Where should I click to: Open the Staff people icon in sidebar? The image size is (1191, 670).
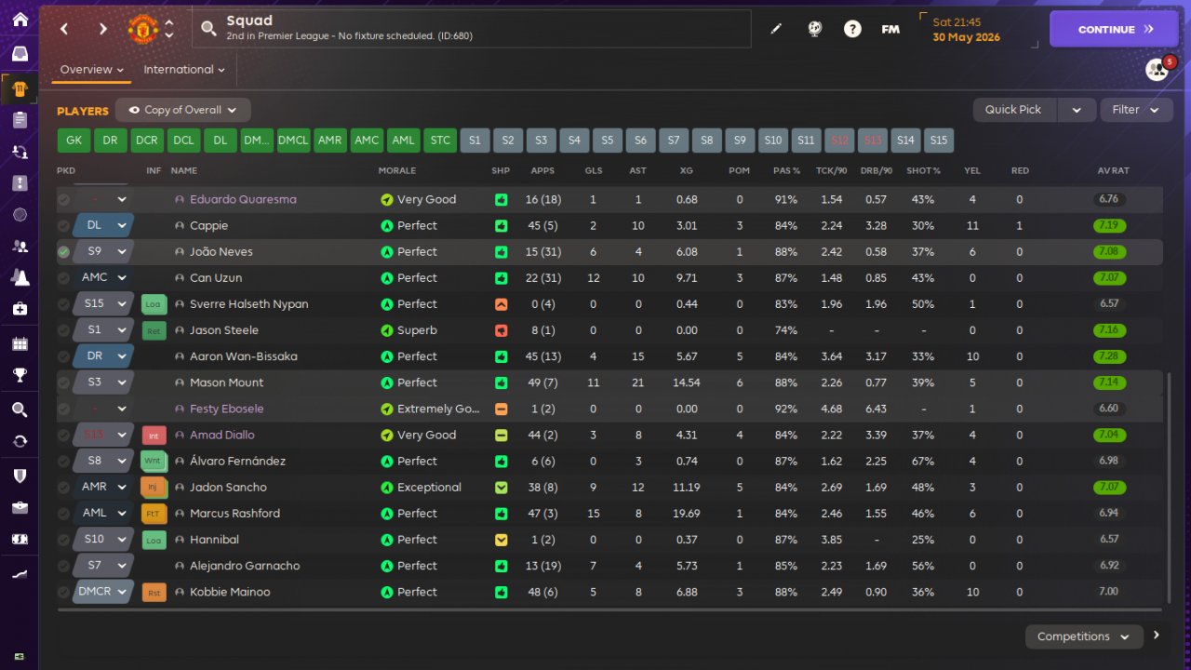click(x=20, y=246)
